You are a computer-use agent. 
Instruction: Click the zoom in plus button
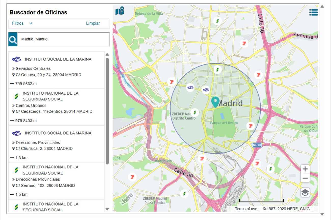(x=305, y=169)
